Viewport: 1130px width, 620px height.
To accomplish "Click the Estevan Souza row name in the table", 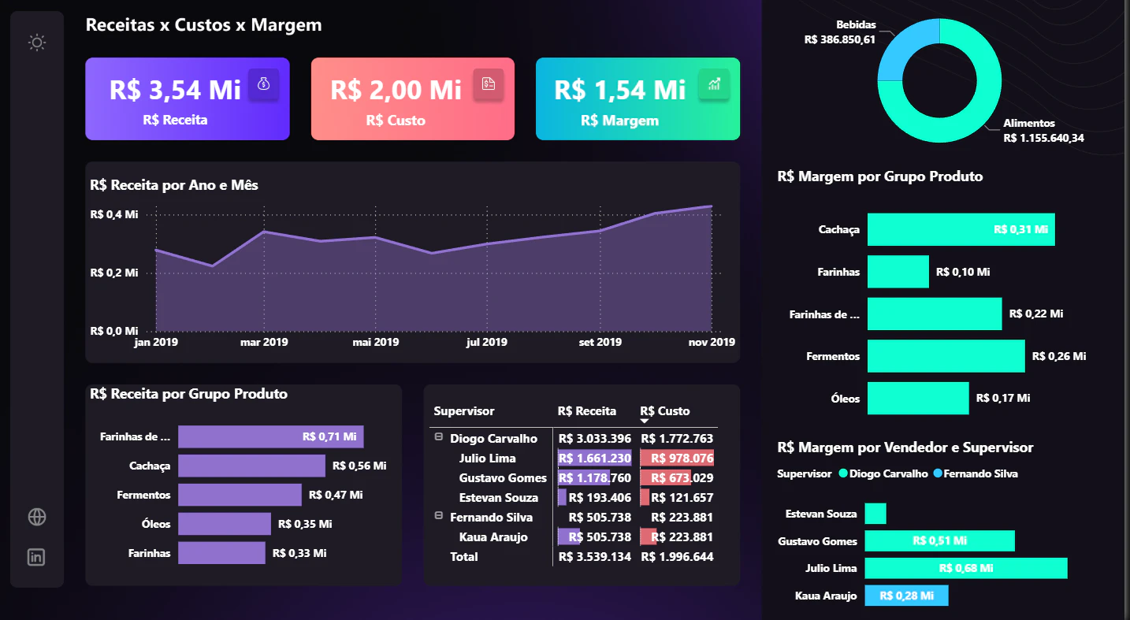I will 499,498.
